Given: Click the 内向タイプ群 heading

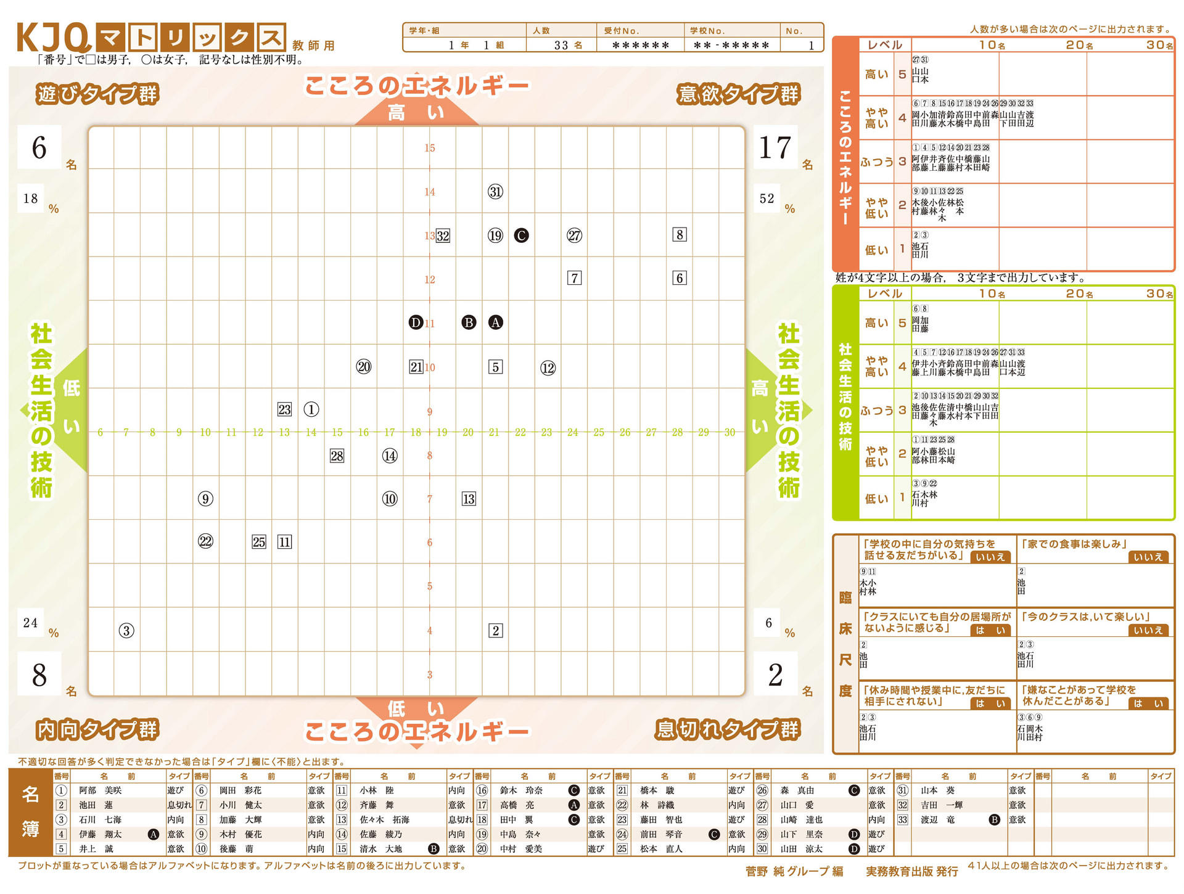Looking at the screenshot, I should 97,729.
